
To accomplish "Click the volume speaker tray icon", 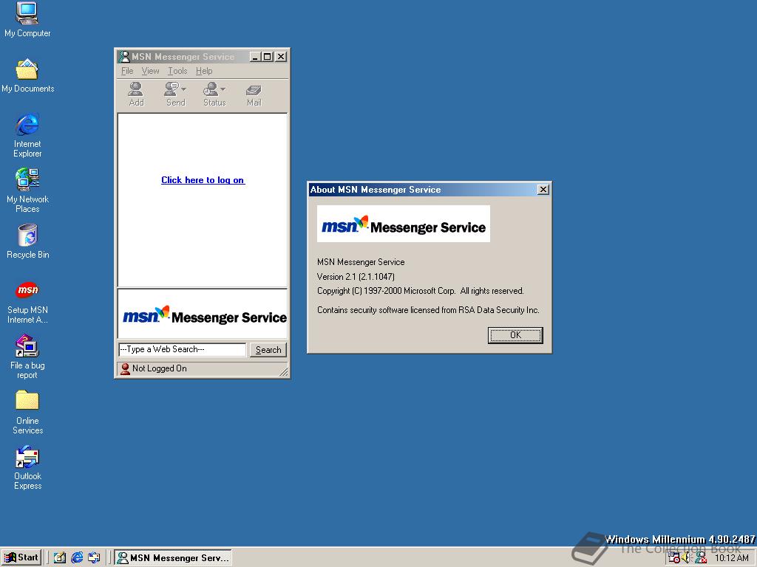I will pos(687,558).
